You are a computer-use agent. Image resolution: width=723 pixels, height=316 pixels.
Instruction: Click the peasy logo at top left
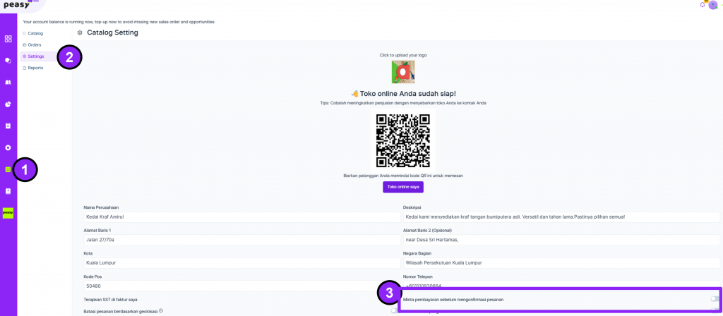(x=17, y=5)
